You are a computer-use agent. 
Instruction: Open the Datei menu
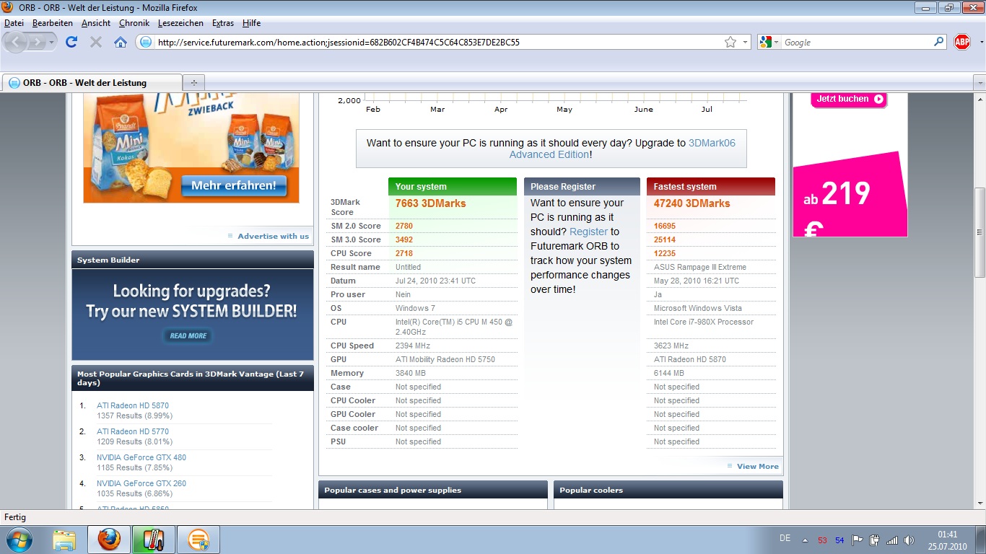[x=14, y=23]
